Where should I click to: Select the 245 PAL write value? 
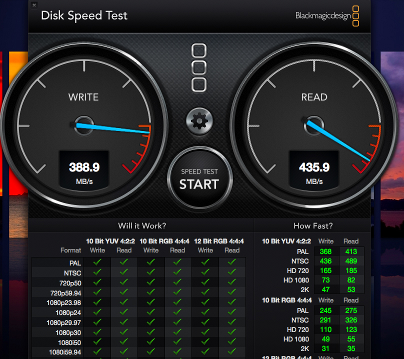click(325, 310)
